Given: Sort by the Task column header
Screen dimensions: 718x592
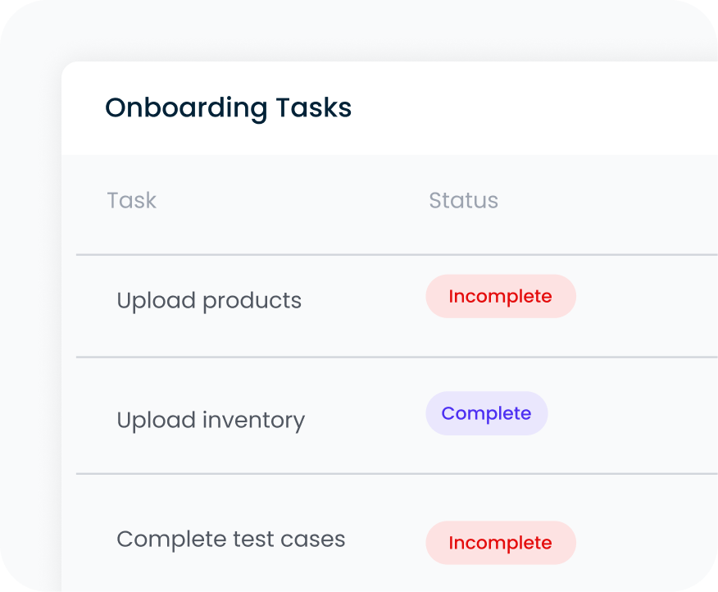Looking at the screenshot, I should (x=131, y=201).
